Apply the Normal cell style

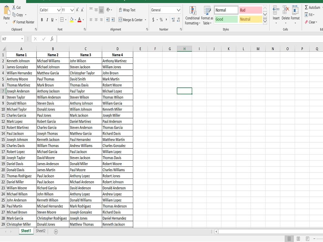pos(226,10)
